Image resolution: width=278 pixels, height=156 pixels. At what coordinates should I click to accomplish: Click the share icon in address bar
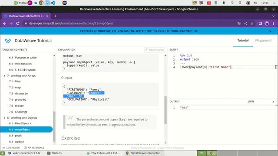click(245, 23)
